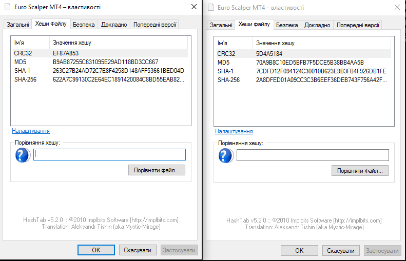Open the Загальні tab in left dialog

pos(17,25)
